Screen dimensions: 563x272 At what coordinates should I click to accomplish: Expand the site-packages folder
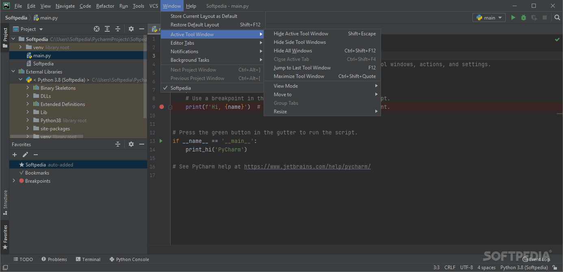(x=28, y=129)
